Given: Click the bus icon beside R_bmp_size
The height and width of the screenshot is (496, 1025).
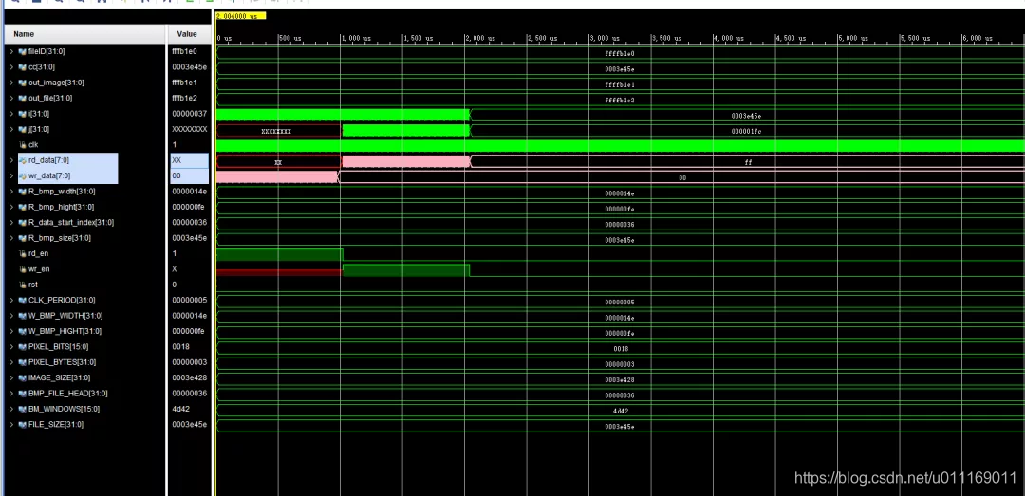Looking at the screenshot, I should click(x=22, y=239).
